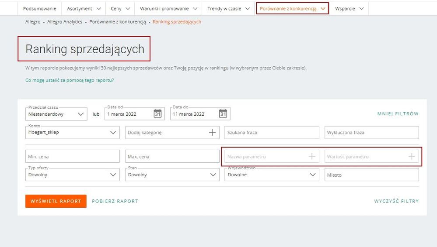Open the Województwo dropdown
Viewport: 437px width, 247px height.
tap(272, 175)
